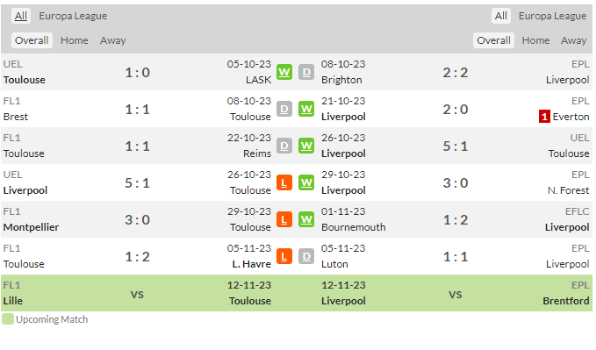Select the right Overall filter tab
The width and height of the screenshot is (596, 350).
pos(493,40)
